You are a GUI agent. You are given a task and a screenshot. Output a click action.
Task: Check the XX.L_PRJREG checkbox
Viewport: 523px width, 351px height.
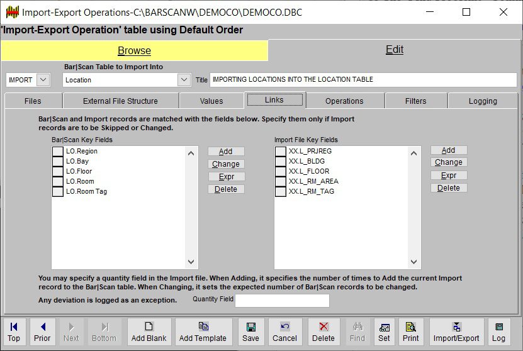(x=281, y=152)
